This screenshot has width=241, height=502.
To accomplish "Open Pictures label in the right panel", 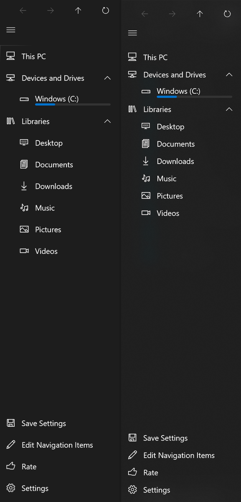I will tap(170, 196).
